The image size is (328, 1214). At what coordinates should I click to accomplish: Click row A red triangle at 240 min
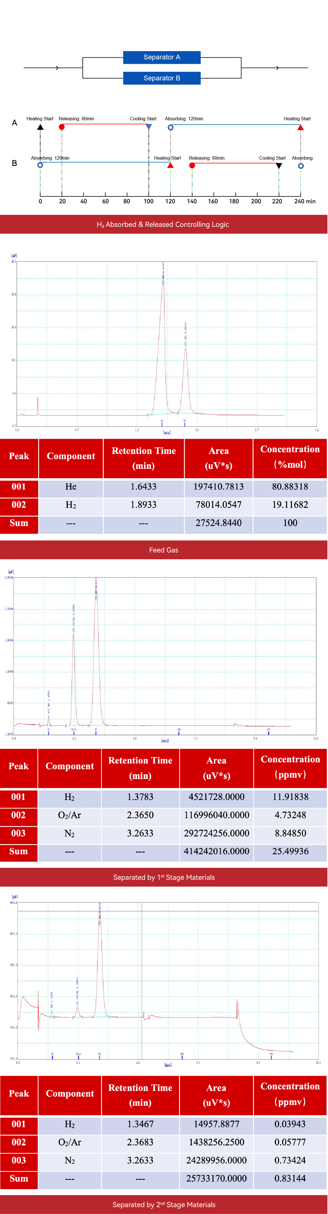pos(300,127)
